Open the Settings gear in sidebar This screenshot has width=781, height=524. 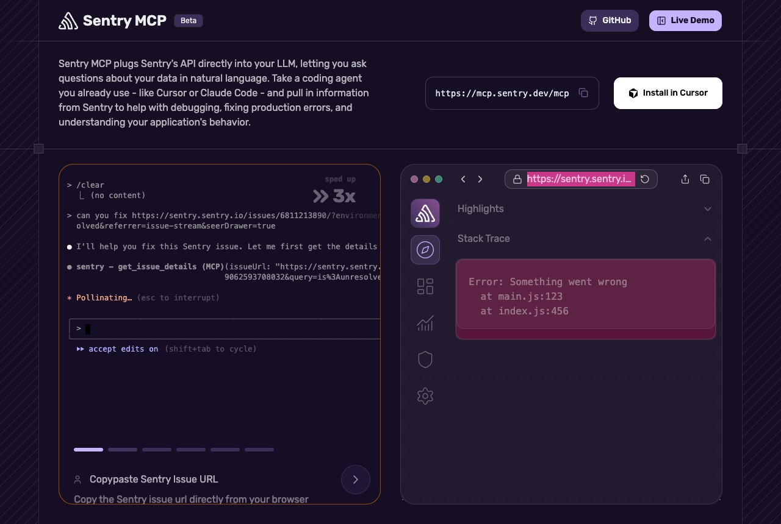[x=425, y=396]
